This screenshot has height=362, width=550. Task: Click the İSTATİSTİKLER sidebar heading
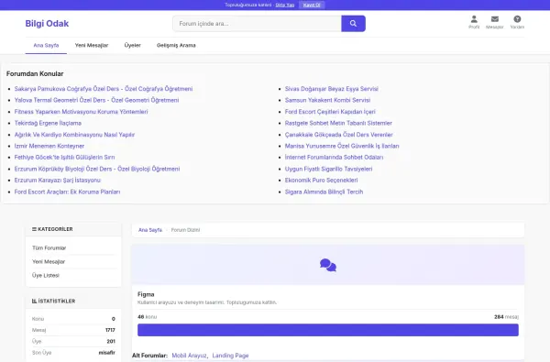(x=53, y=301)
